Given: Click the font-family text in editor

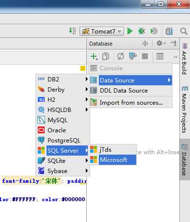Looking at the screenshot, I should point(21,181).
